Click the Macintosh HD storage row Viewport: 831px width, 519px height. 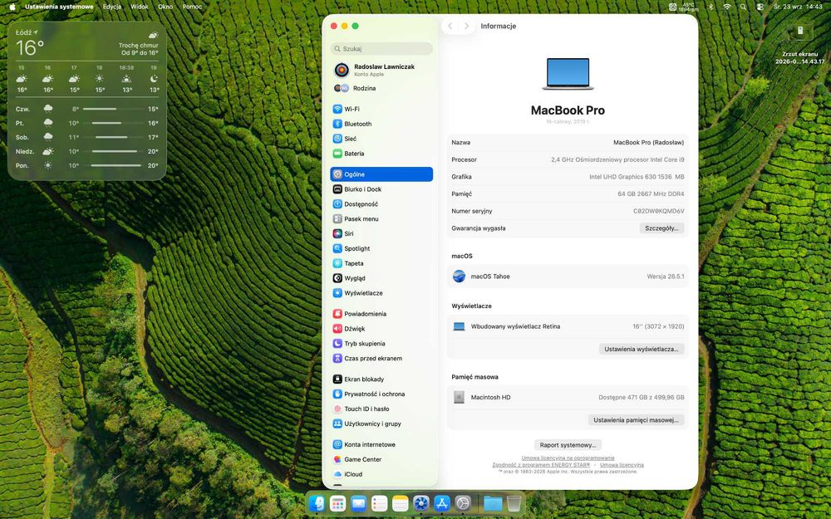click(568, 397)
